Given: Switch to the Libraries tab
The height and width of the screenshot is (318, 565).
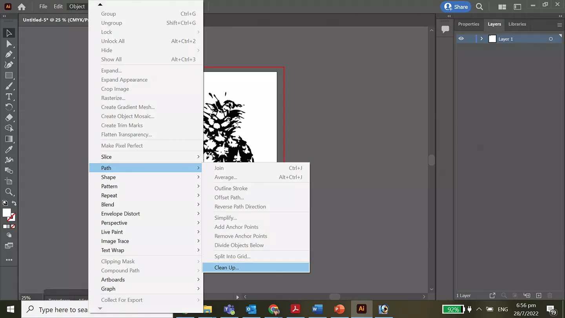Looking at the screenshot, I should pos(517,24).
